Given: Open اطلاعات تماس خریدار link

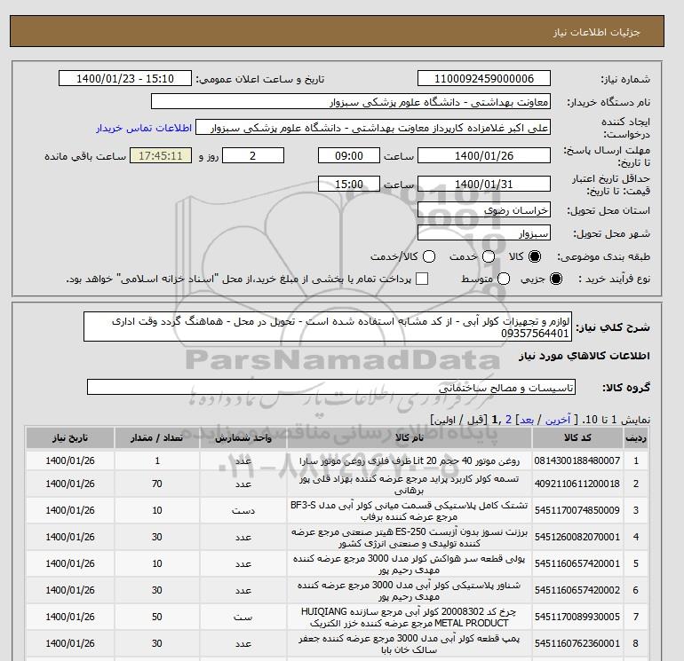Looking at the screenshot, I should point(144,128).
